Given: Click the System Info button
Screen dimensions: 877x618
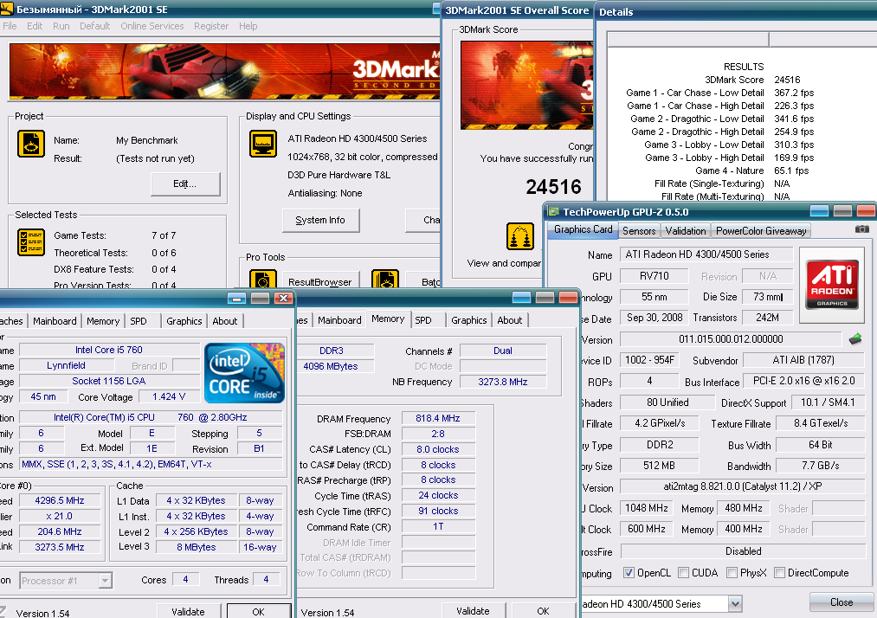Looking at the screenshot, I should (320, 221).
